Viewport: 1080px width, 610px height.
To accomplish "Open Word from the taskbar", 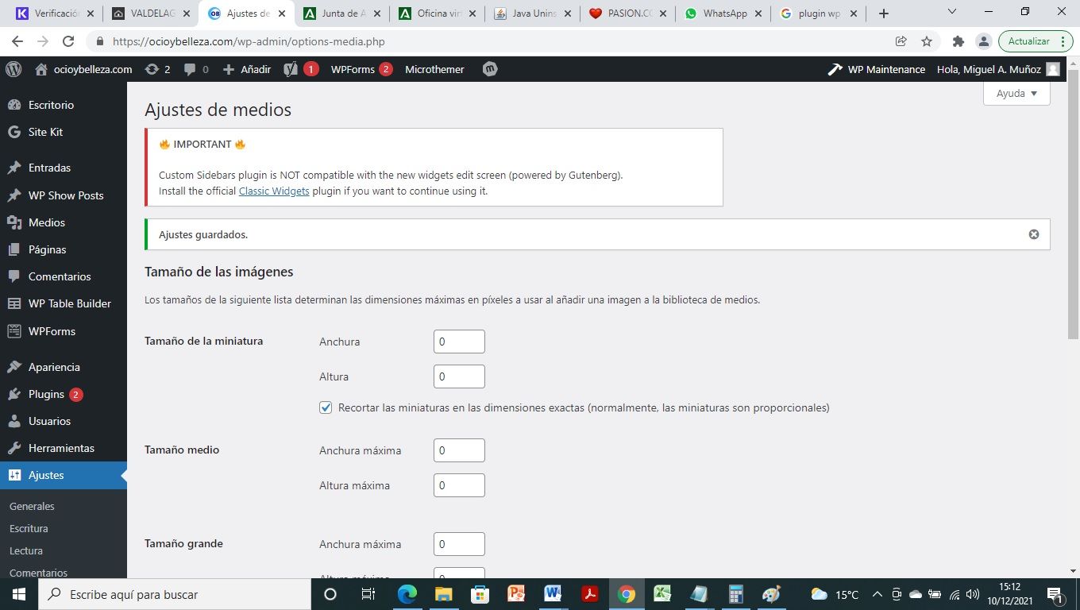I will pos(553,594).
